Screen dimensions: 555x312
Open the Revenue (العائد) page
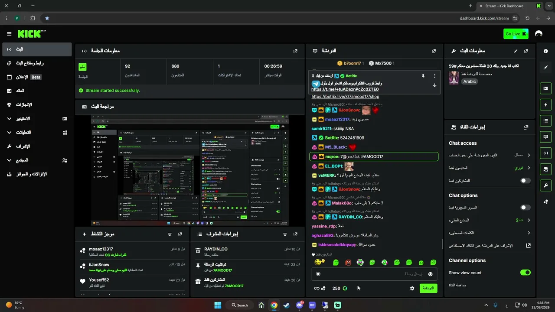point(37,91)
